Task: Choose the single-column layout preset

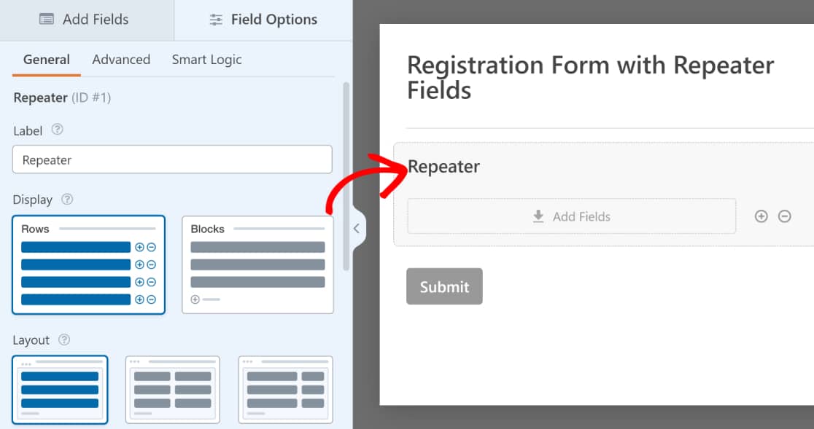Action: coord(60,390)
